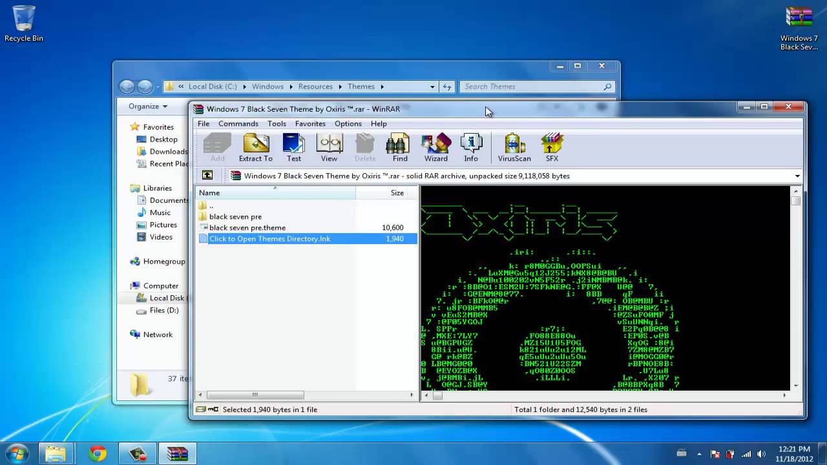Open the File menu
Image resolution: width=827 pixels, height=465 pixels.
204,123
